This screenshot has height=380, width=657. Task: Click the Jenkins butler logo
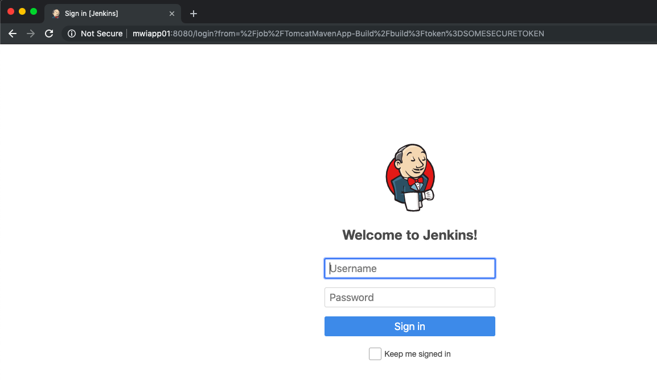click(410, 178)
